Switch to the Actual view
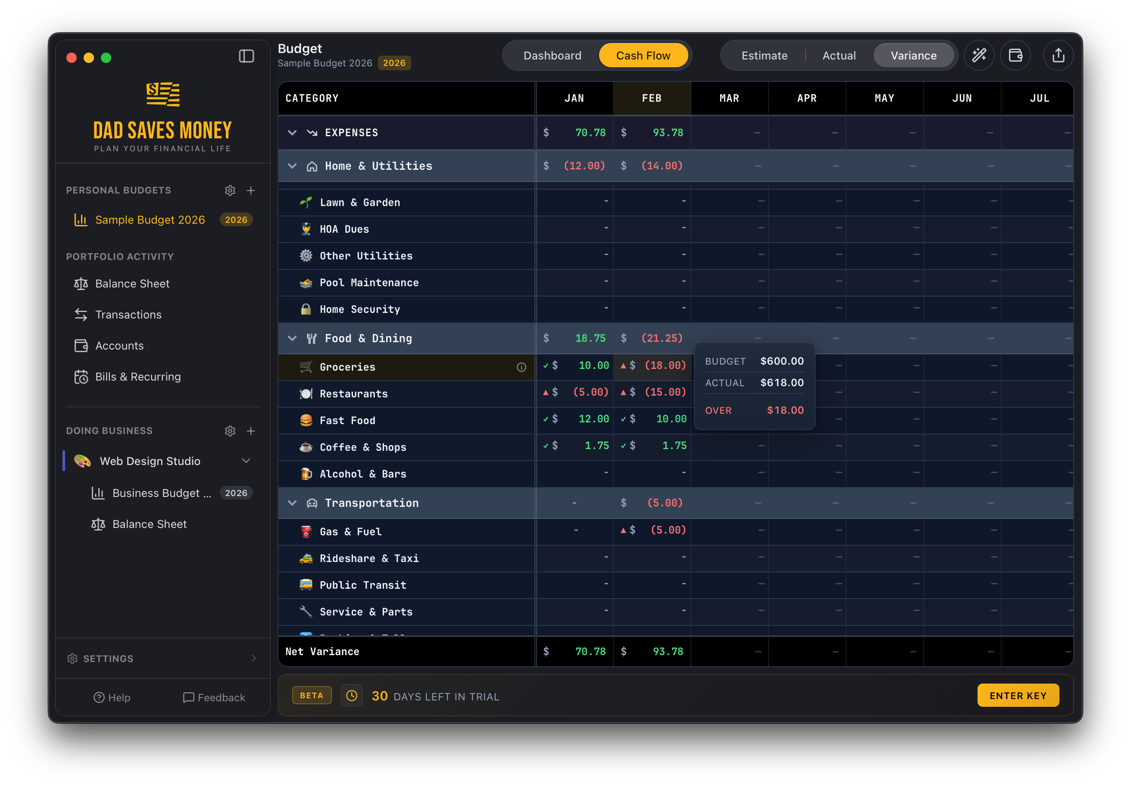The width and height of the screenshot is (1131, 787). click(839, 55)
